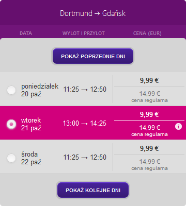Click the 11:25 → 12:50 time on środa
The image size is (186, 206).
coord(85,157)
